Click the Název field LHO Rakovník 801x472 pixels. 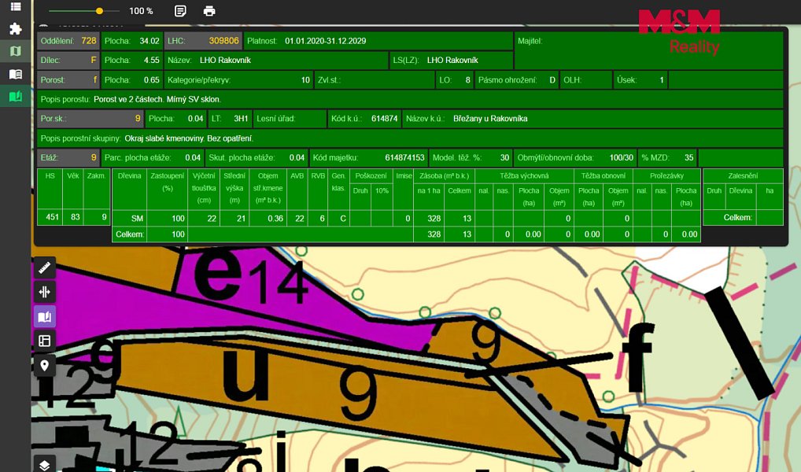coord(276,61)
